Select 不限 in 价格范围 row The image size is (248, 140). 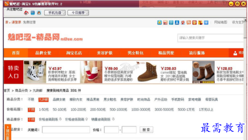point(31,109)
